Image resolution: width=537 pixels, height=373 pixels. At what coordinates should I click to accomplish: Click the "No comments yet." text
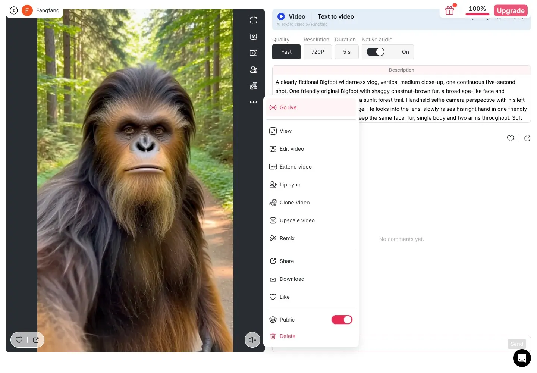(x=402, y=239)
